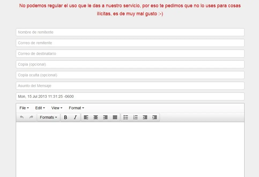Viewport: 259px width, 177px height.
Task: Increase indent of the paragraph
Action: [x=155, y=117]
